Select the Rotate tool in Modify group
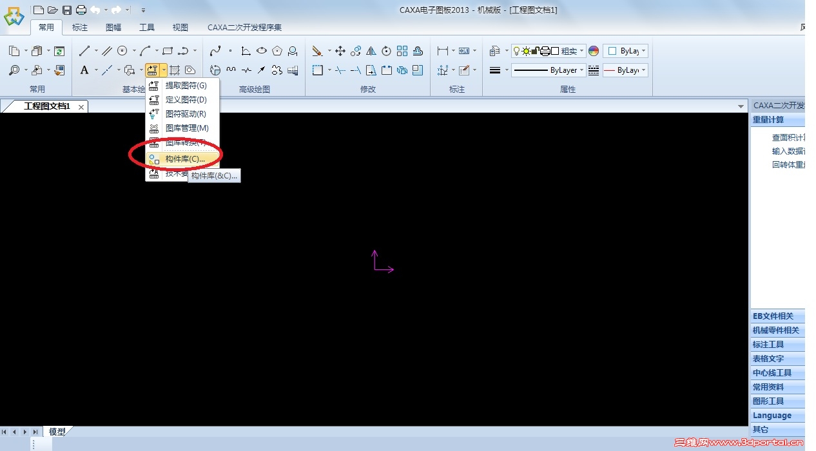816x451 pixels. pyautogui.click(x=387, y=51)
